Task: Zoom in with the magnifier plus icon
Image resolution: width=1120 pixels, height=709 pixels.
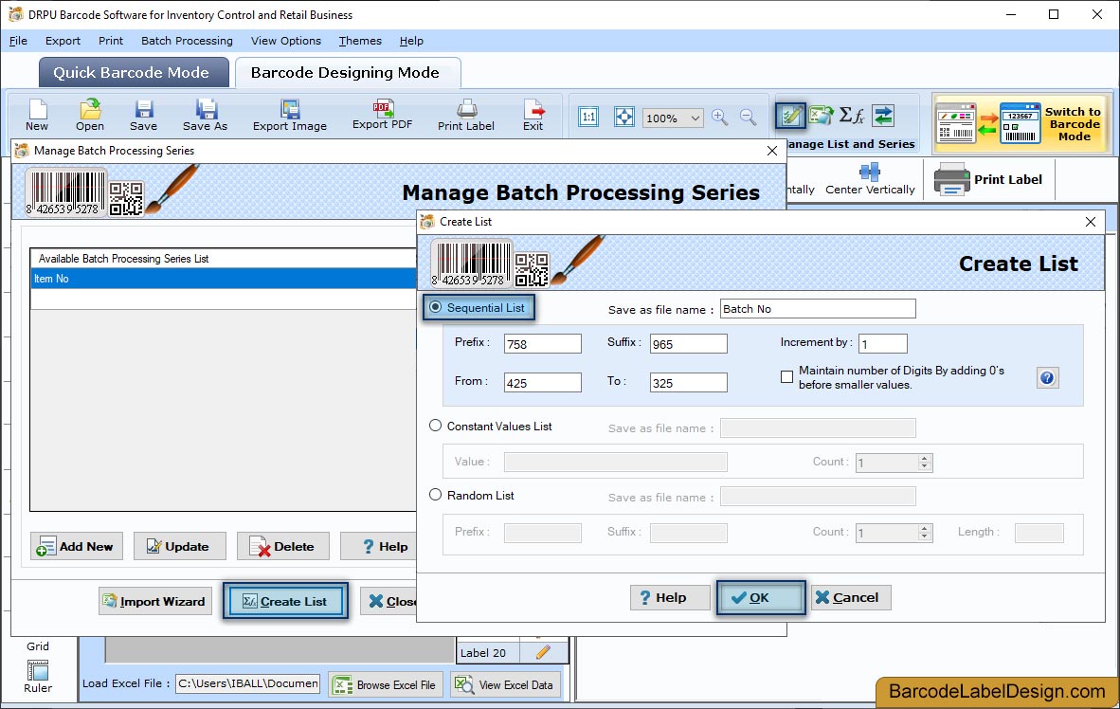Action: click(x=720, y=118)
